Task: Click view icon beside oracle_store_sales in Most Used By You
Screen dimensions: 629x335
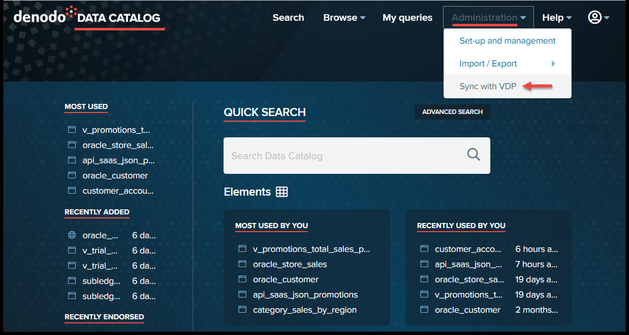Action: point(242,264)
